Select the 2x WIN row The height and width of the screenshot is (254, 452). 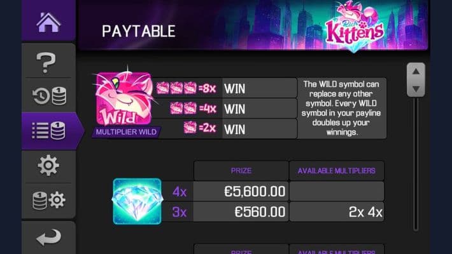225,129
